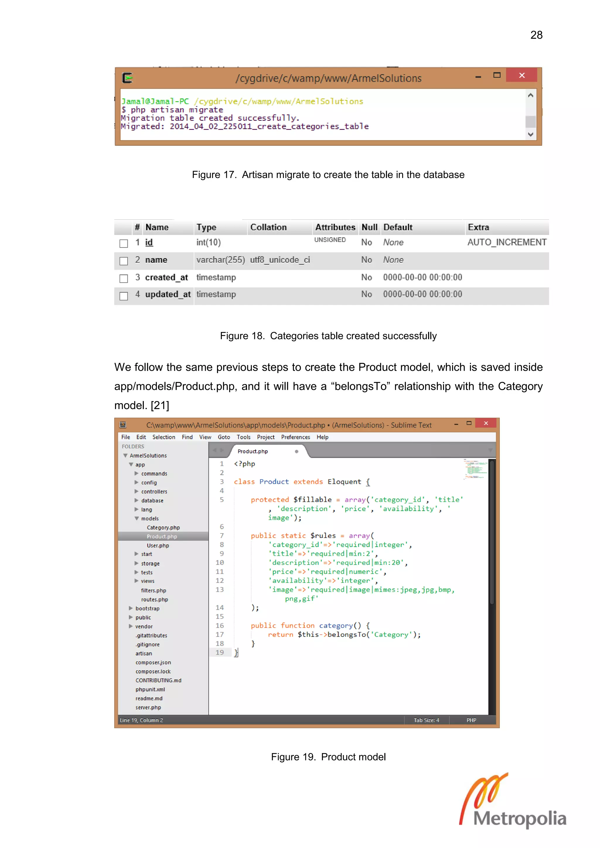Click the terminal scrollbar thumb

(531, 121)
